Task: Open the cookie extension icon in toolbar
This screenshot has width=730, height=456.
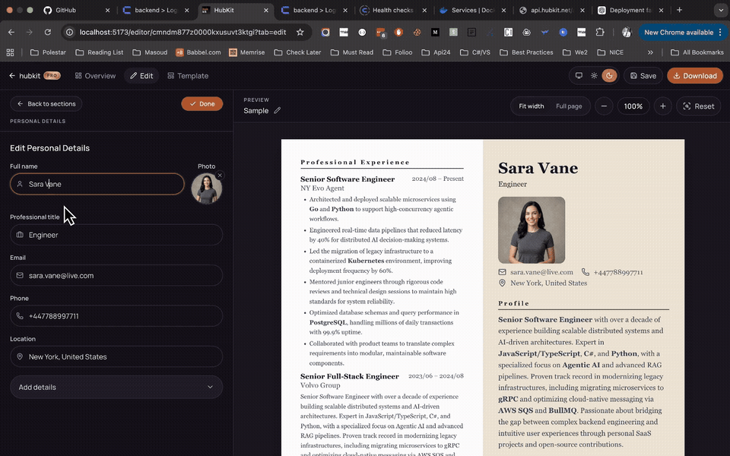Action: 417,32
